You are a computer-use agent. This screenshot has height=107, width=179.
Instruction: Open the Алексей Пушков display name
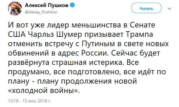(x=47, y=5)
